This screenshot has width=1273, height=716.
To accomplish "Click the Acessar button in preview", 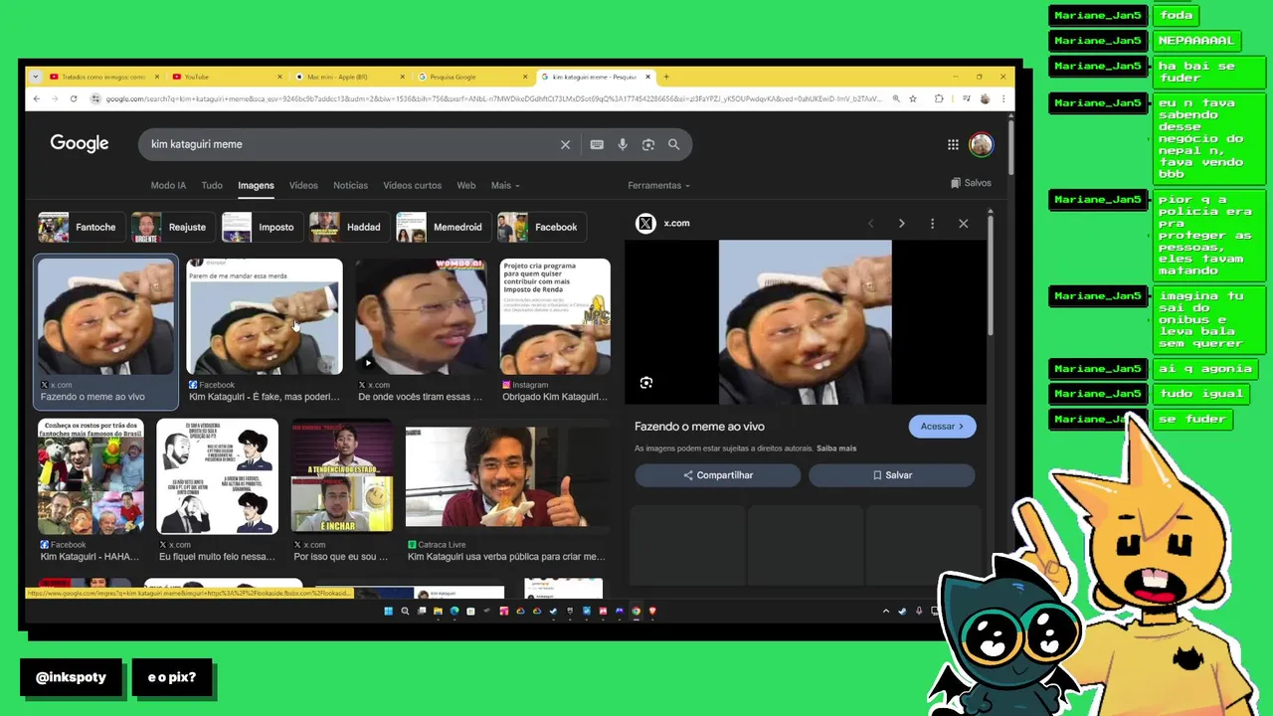I will pos(942,427).
